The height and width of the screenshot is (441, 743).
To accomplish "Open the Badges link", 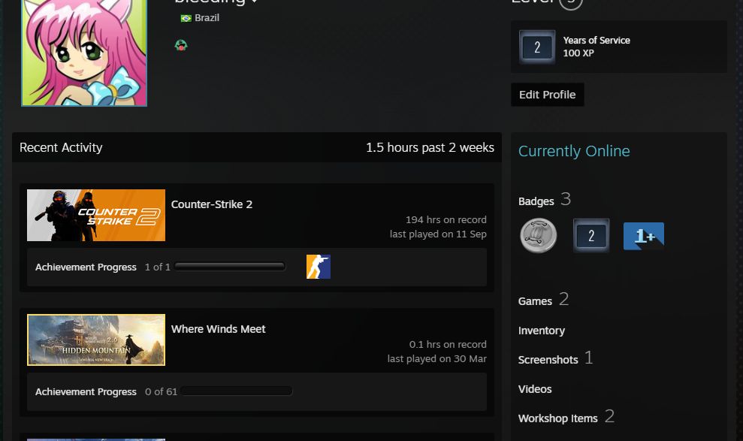I will [536, 201].
